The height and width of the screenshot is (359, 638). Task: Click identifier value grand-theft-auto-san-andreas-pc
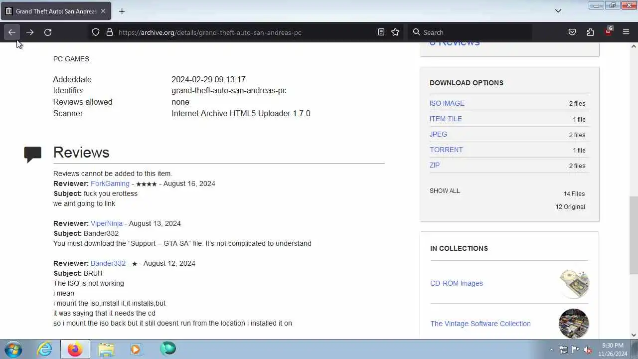[x=229, y=90]
